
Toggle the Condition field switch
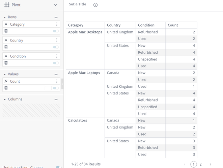coord(56,63)
